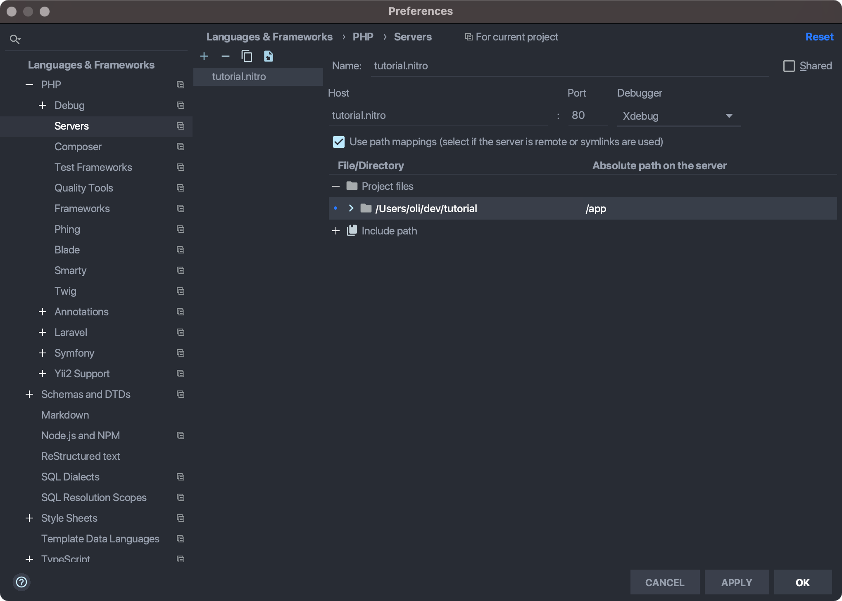The height and width of the screenshot is (601, 842).
Task: Click the copy server icon
Action: (x=246, y=55)
